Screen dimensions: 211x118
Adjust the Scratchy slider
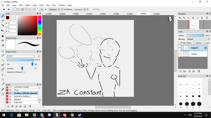(x=22, y=68)
